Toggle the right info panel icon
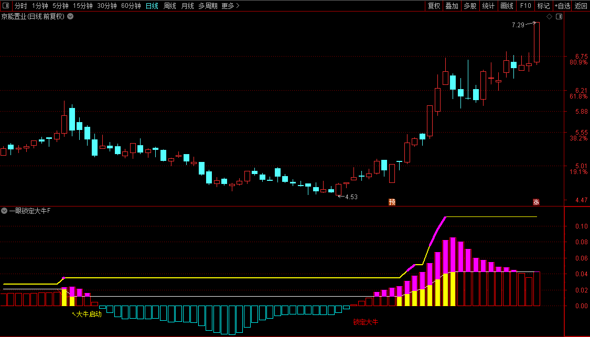590x337 pixels. [559, 17]
